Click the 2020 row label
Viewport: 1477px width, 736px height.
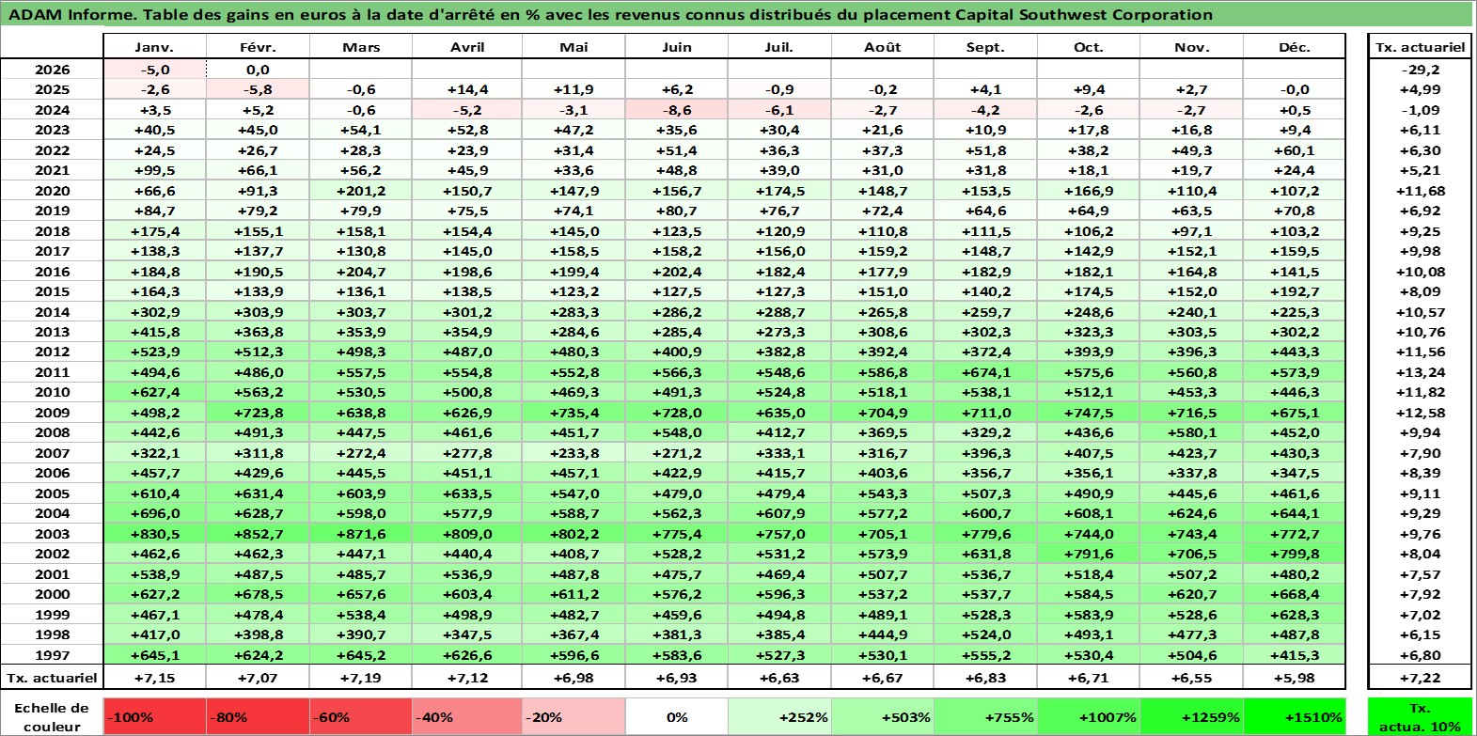point(52,191)
